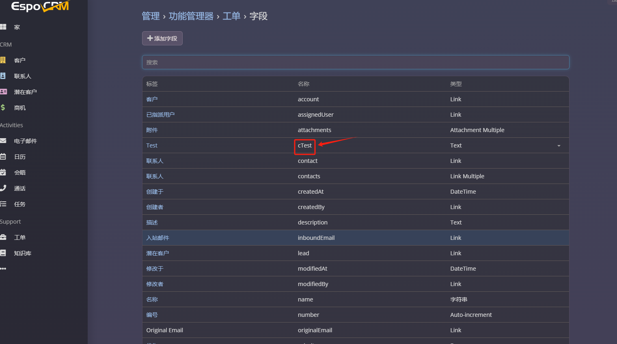Open the 工单 briefcase icon in sidebar
The height and width of the screenshot is (344, 617).
pyautogui.click(x=3, y=237)
